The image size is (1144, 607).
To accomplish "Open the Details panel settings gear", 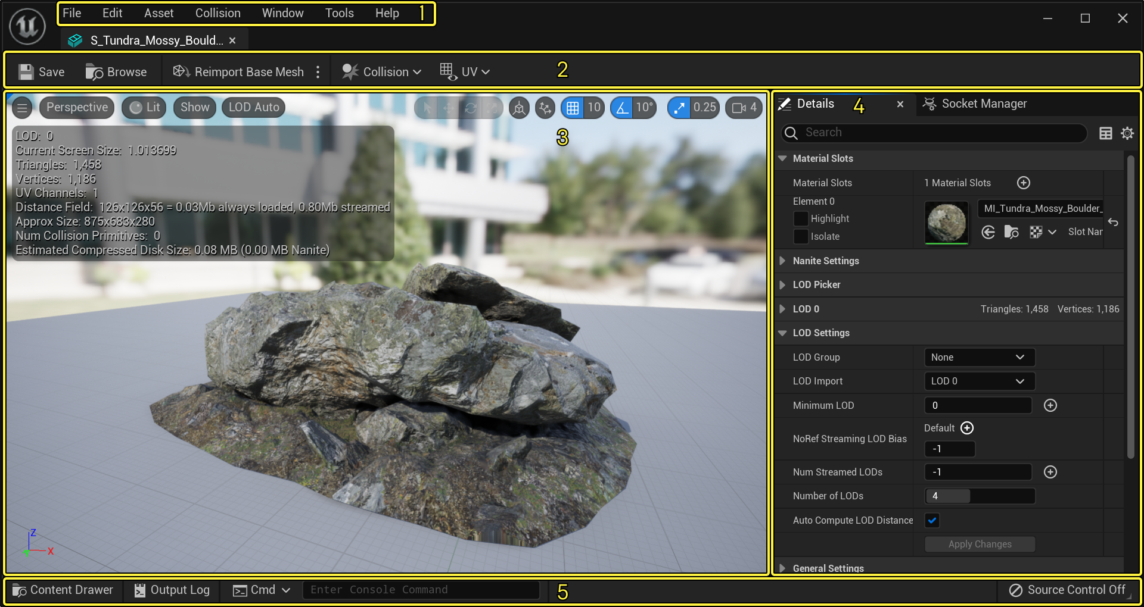I will coord(1127,133).
